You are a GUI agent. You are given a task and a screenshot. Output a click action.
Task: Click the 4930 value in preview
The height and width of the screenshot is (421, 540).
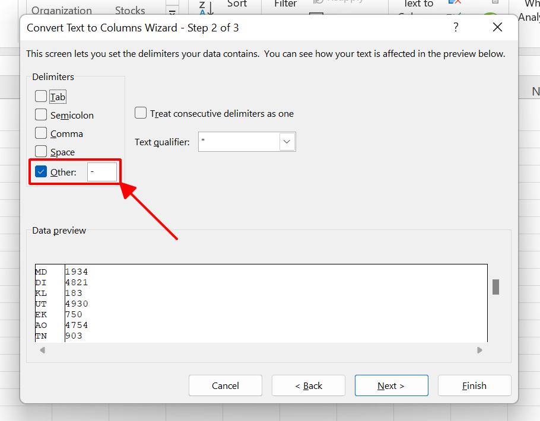tap(77, 304)
